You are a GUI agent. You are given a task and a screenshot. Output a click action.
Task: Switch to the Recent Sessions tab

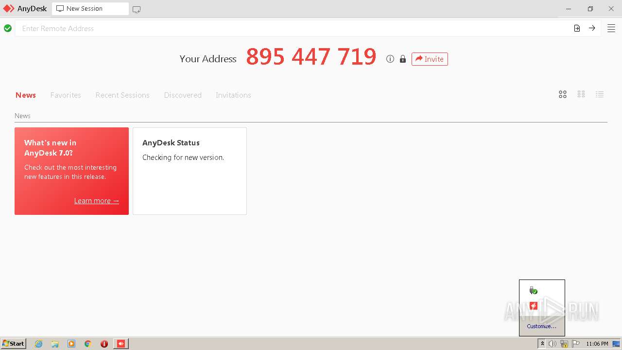122,95
